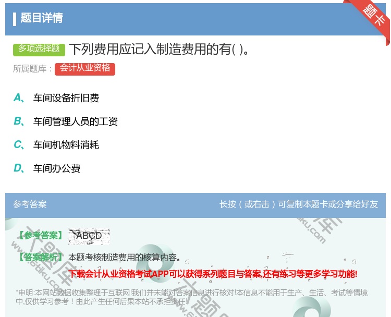Click the 【参考答案】 green label
The width and height of the screenshot is (391, 317).
(x=41, y=235)
